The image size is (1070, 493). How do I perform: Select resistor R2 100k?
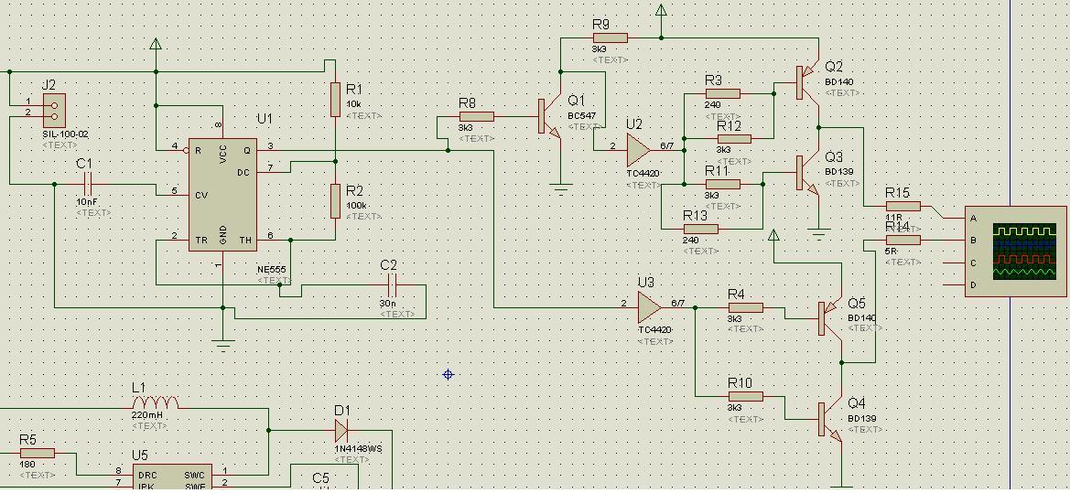(x=335, y=200)
